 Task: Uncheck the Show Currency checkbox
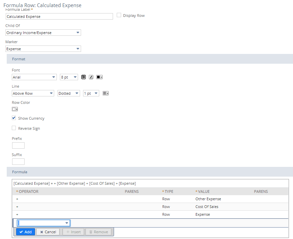[x=14, y=118]
